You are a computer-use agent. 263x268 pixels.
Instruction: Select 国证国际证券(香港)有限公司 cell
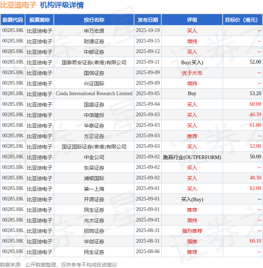[x=94, y=146]
